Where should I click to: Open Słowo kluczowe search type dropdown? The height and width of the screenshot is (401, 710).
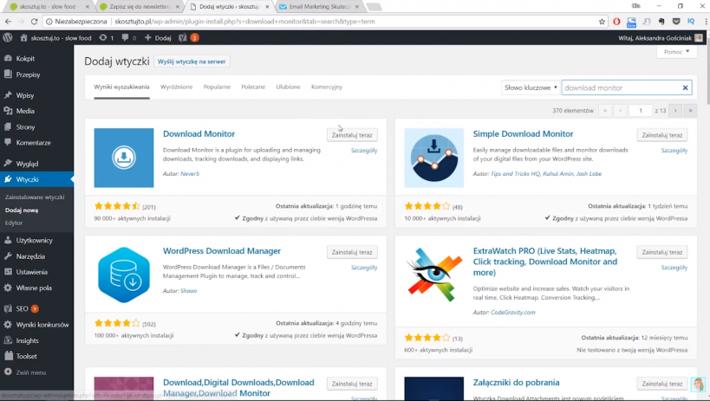tap(531, 87)
